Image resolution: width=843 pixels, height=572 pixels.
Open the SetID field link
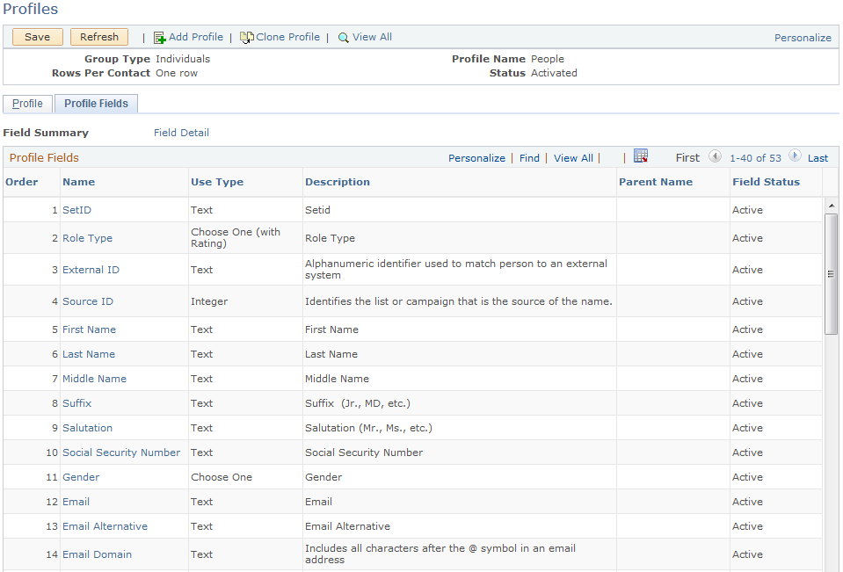pyautogui.click(x=76, y=210)
